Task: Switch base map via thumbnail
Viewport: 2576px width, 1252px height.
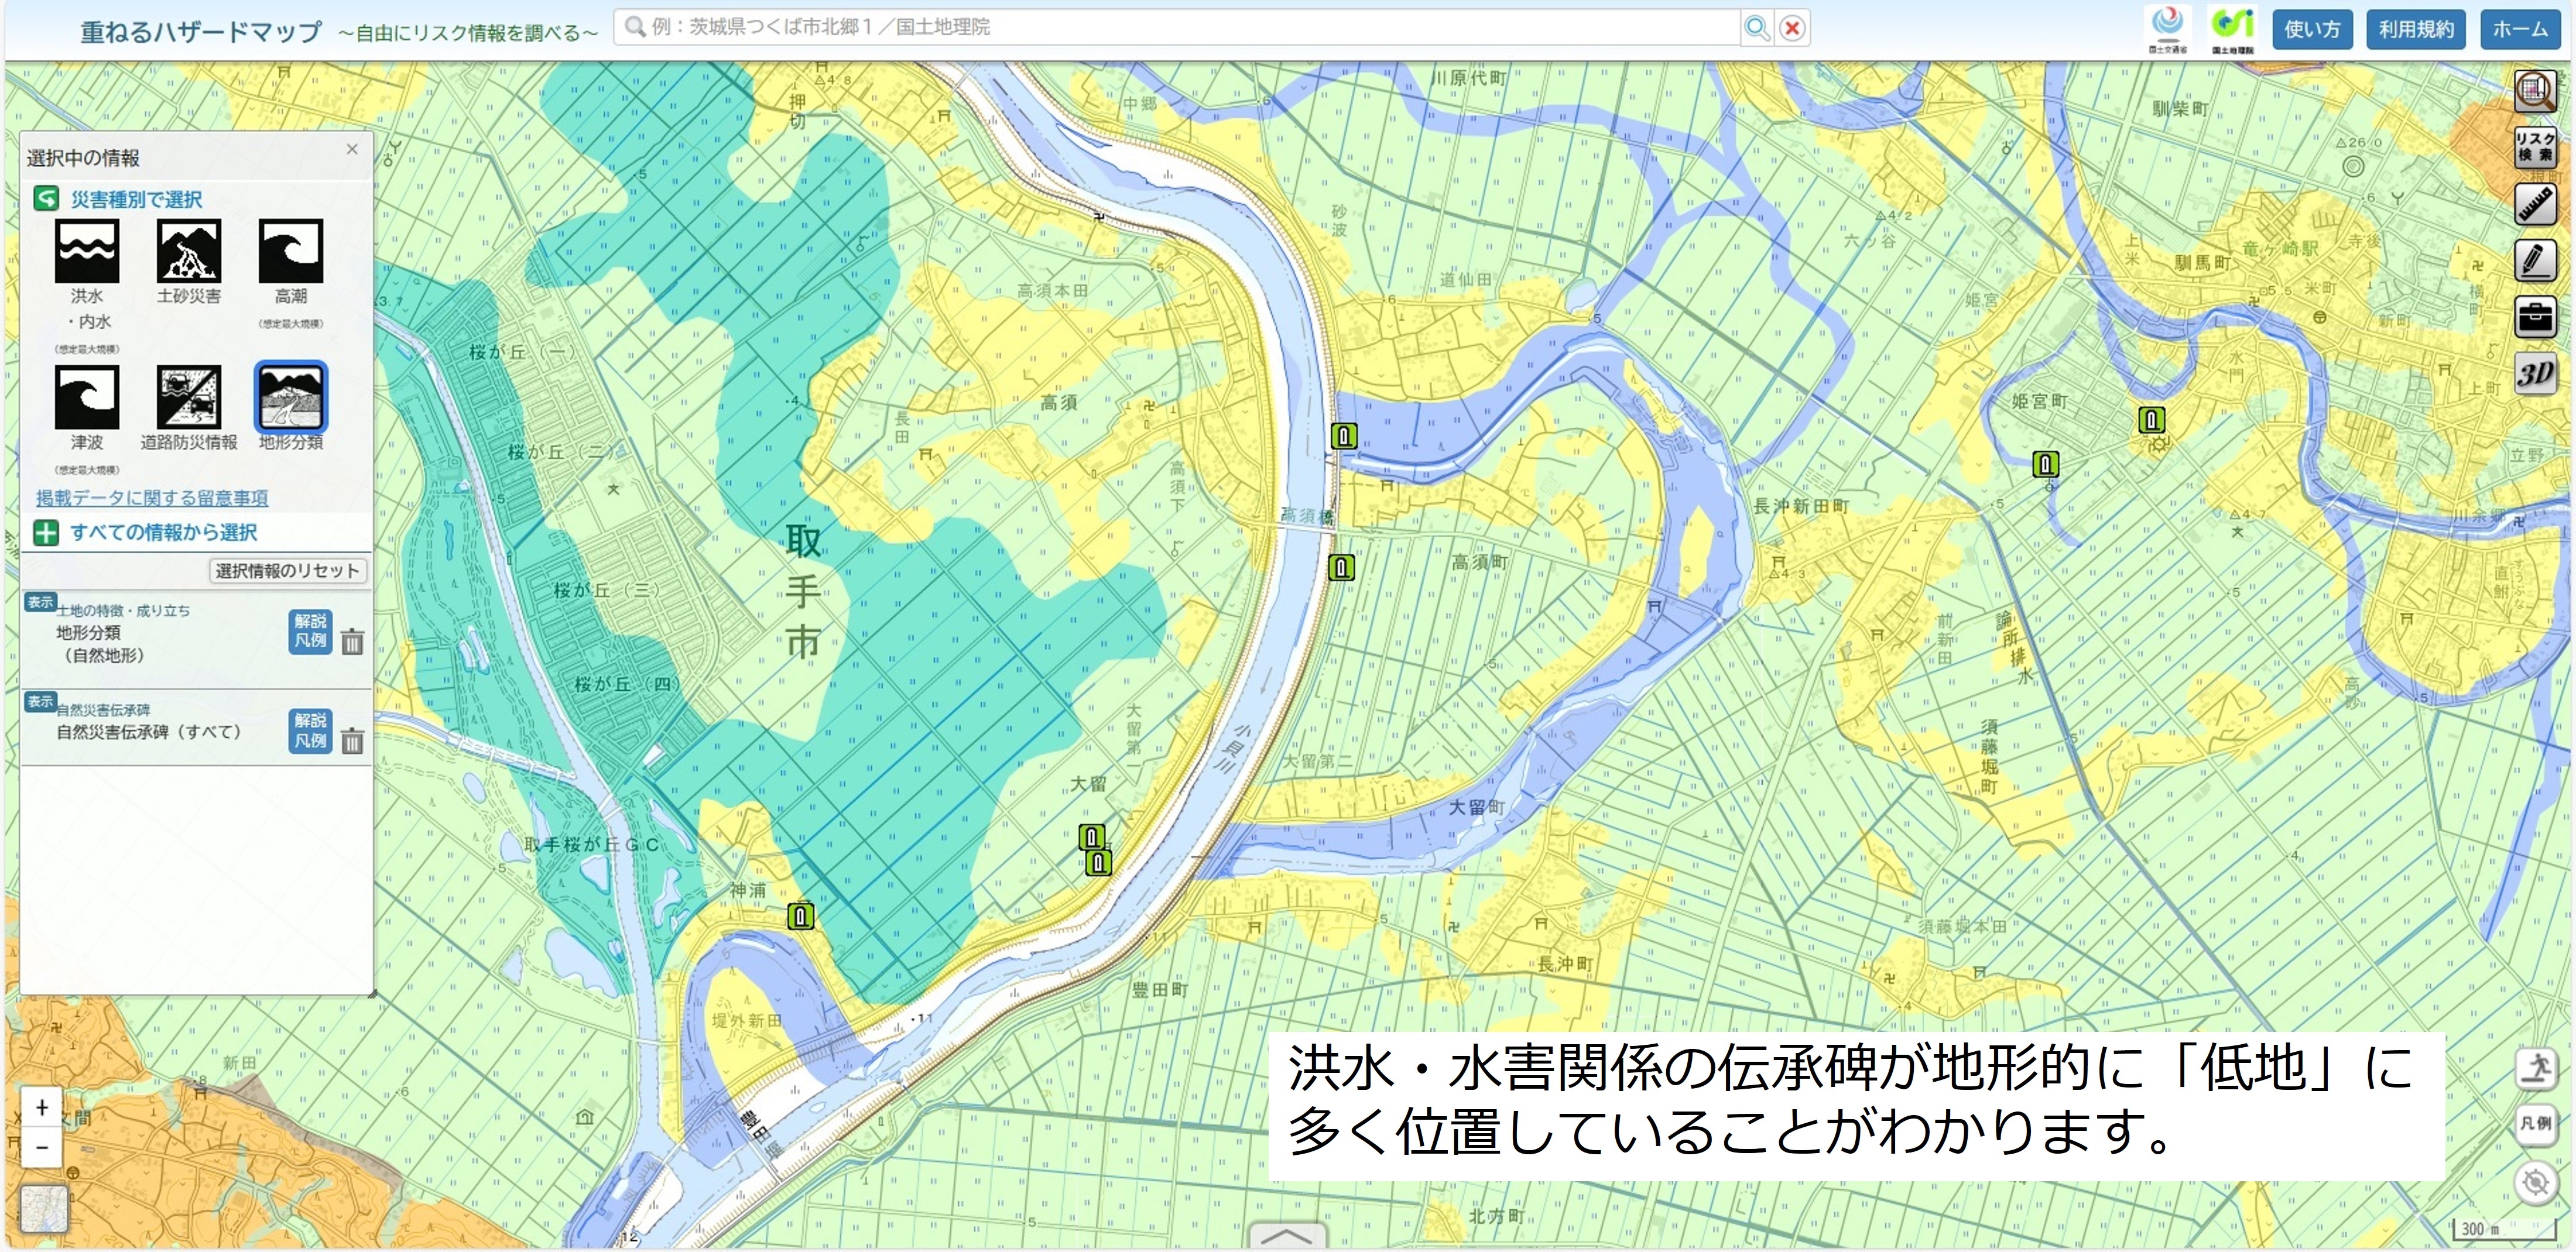Action: (x=44, y=1209)
